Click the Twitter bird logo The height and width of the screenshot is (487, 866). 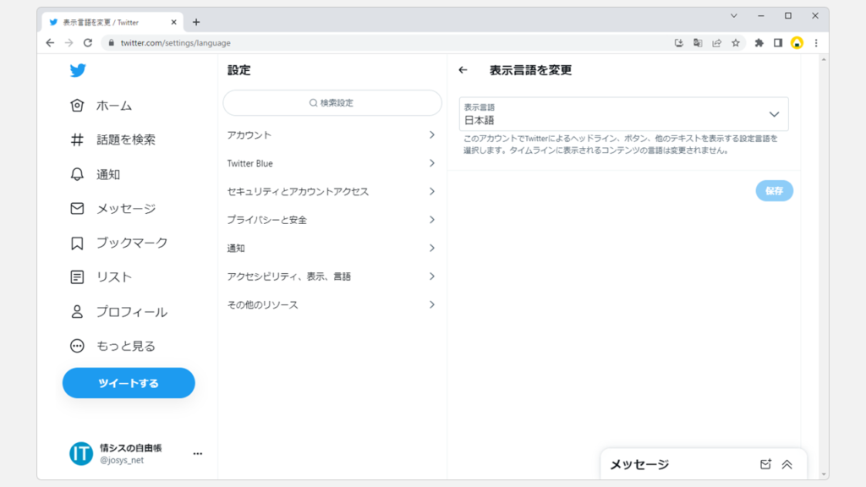coord(78,71)
